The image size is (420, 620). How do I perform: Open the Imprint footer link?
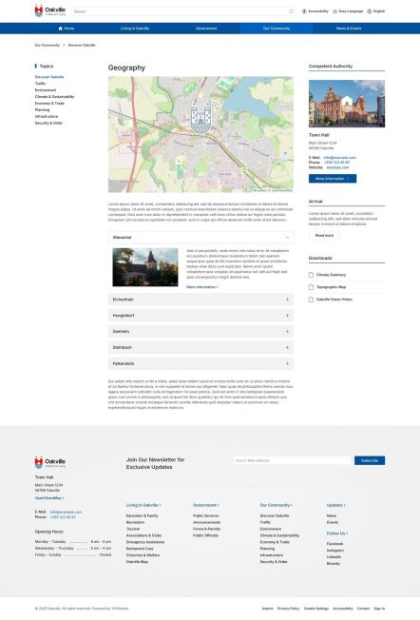[x=267, y=609]
